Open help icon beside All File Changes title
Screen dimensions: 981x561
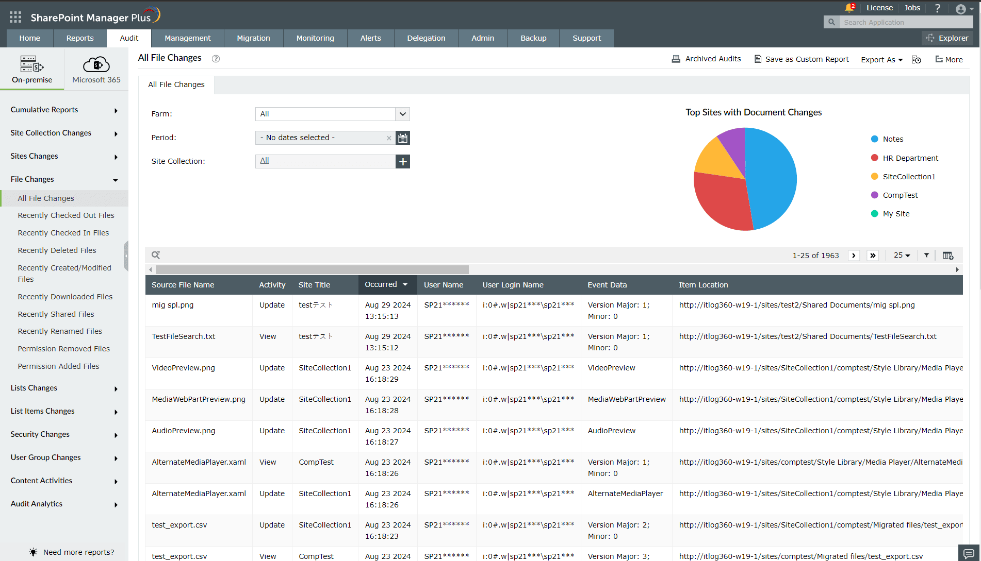(216, 59)
